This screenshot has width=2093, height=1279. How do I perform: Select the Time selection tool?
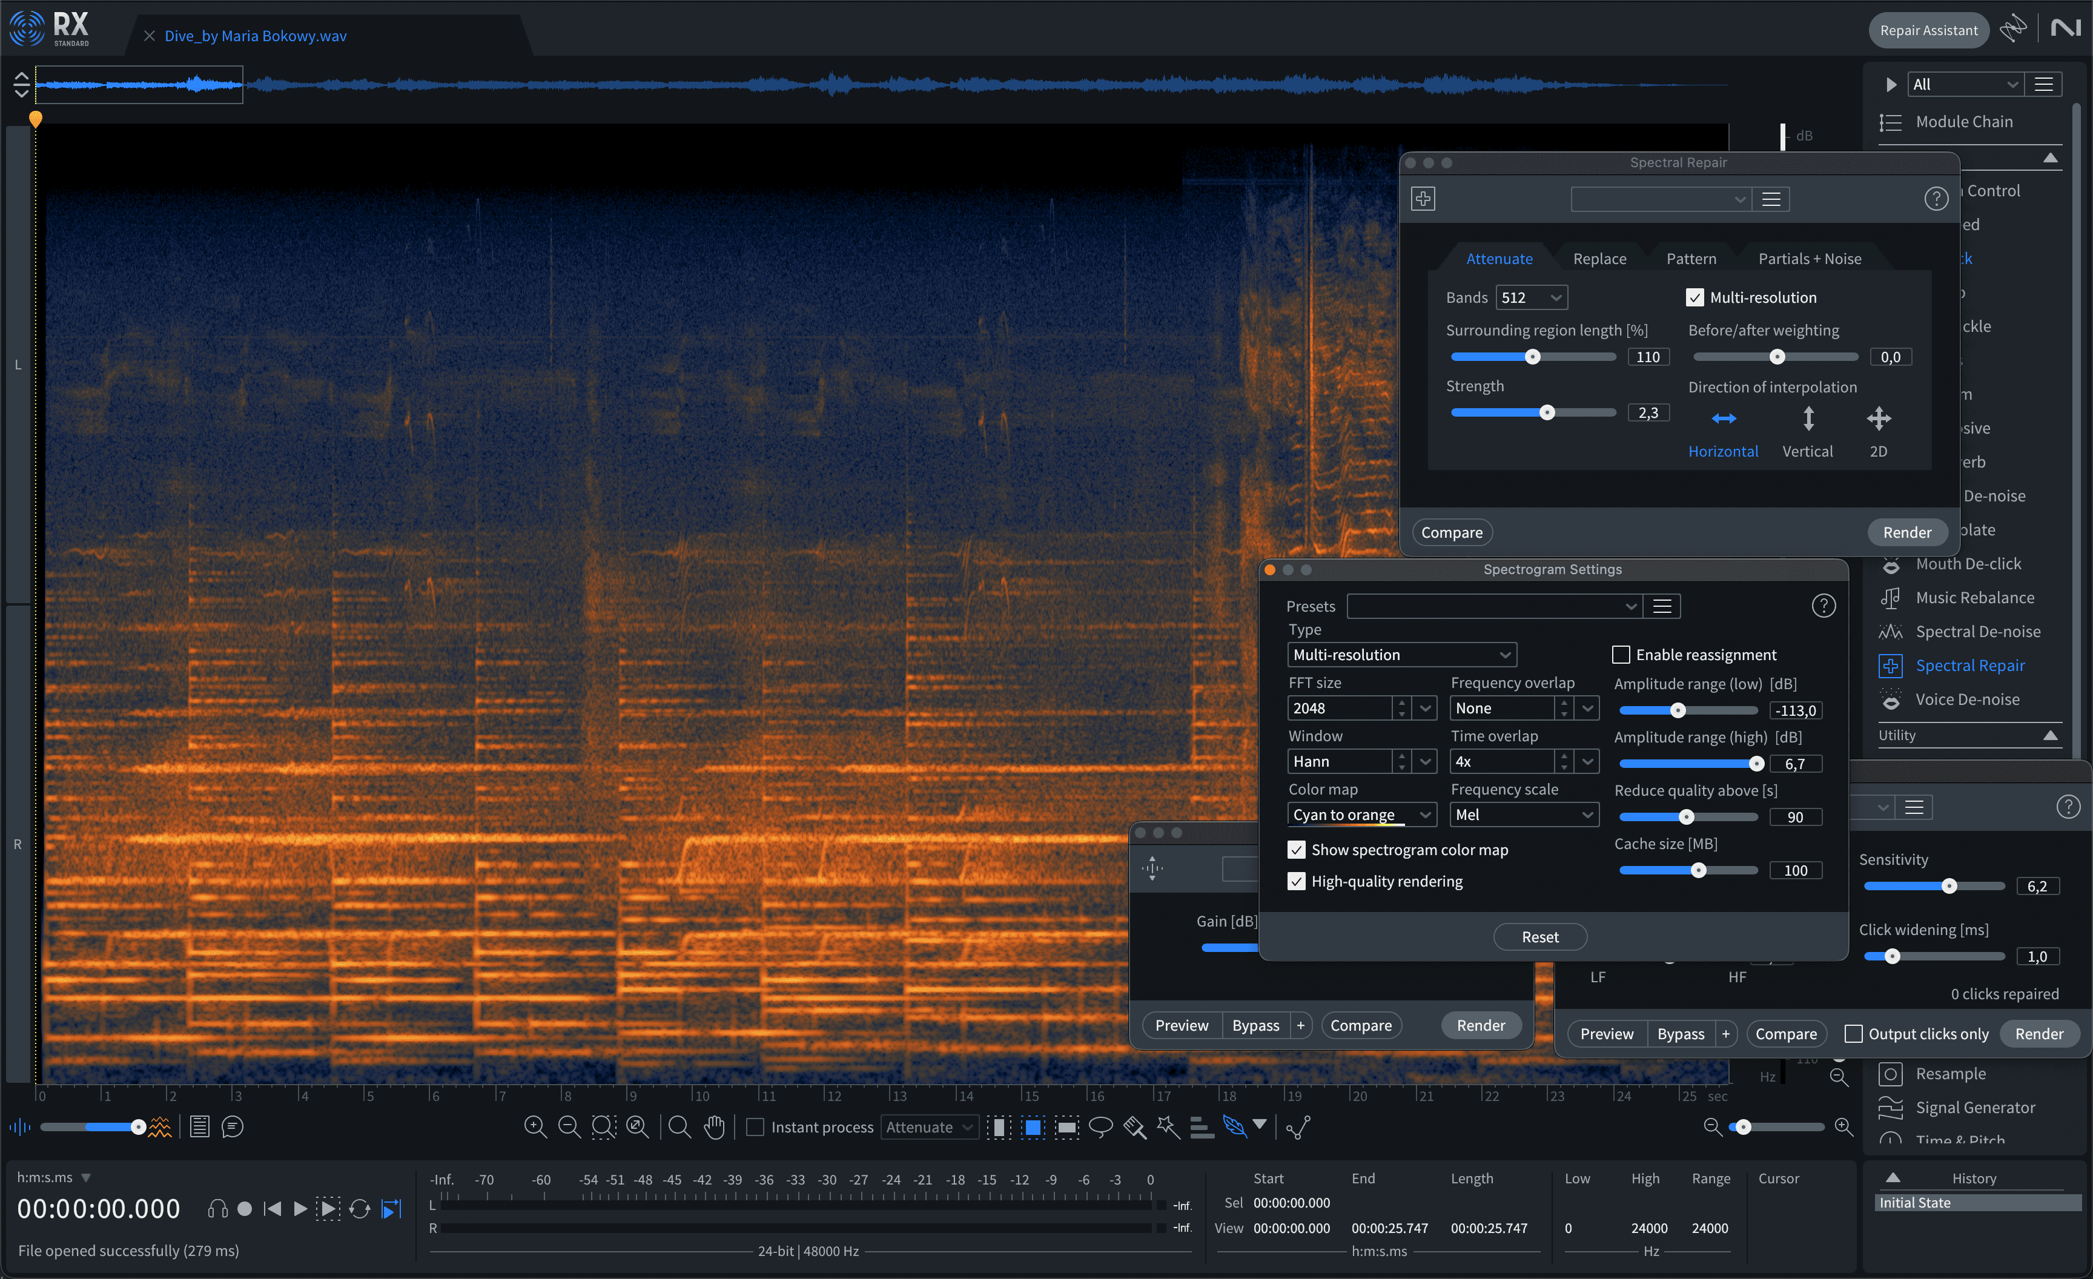pyautogui.click(x=999, y=1127)
